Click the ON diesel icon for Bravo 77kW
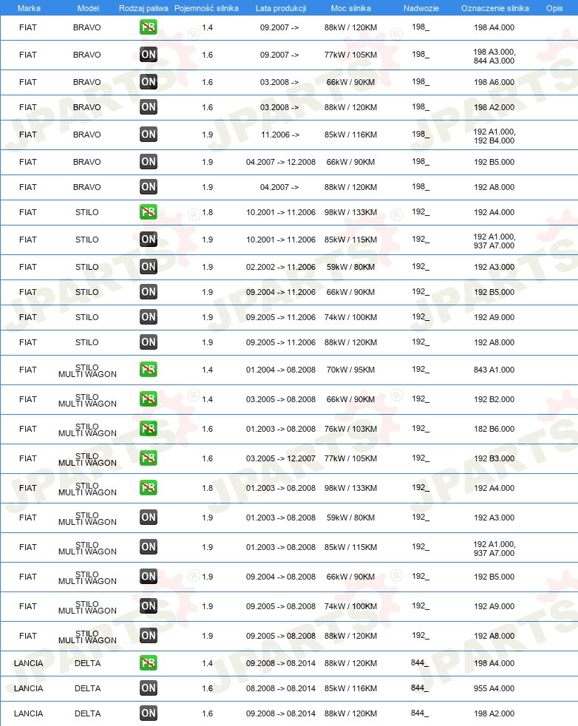The image size is (578, 726). pyautogui.click(x=148, y=55)
